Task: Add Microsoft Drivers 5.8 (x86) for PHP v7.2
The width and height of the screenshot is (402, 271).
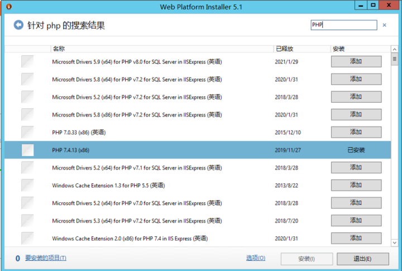Action: (356, 114)
